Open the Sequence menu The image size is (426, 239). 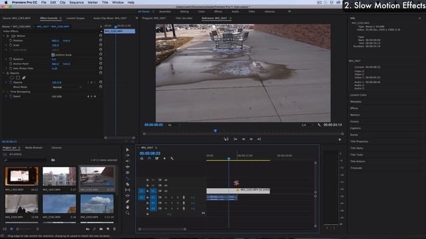(x=77, y=3)
